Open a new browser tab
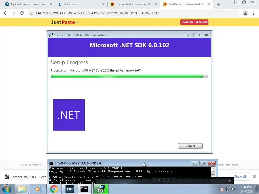This screenshot has width=259, height=194. [x=218, y=4]
